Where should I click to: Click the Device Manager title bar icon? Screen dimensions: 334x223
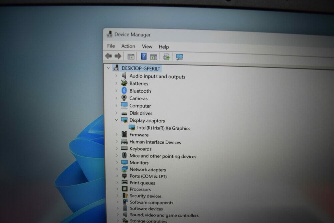coord(110,34)
